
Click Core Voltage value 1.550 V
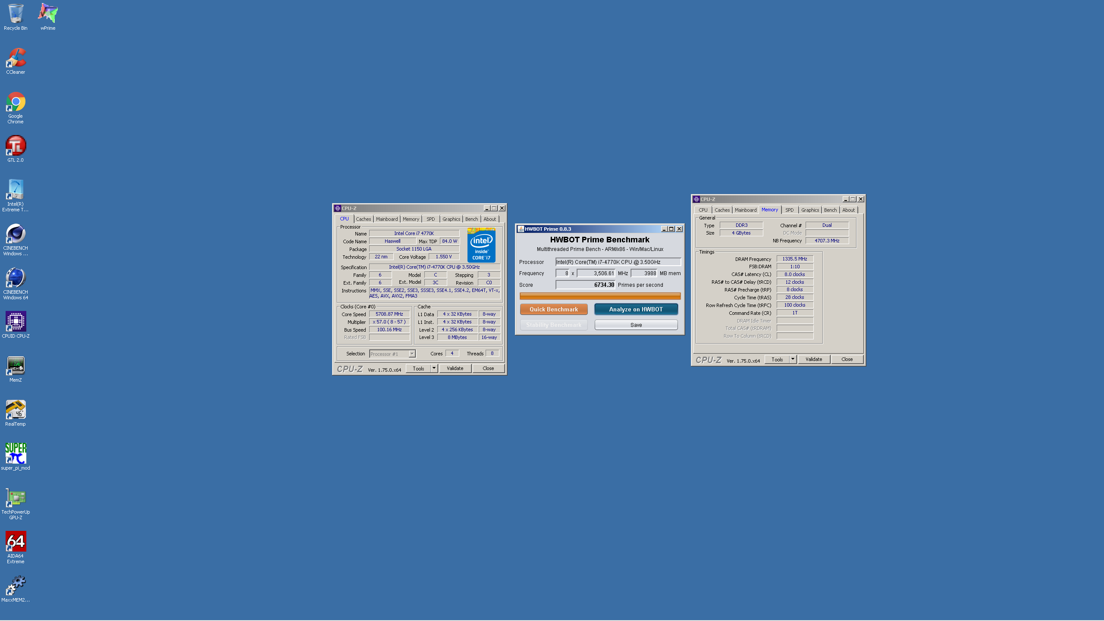click(x=444, y=257)
